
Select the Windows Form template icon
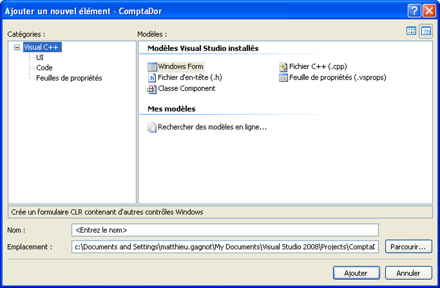click(x=152, y=67)
